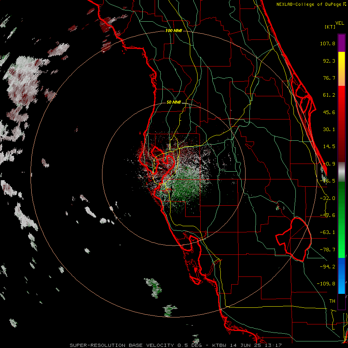Select the -16.5 scale value
This screenshot has width=348, height=348.
coord(328,181)
